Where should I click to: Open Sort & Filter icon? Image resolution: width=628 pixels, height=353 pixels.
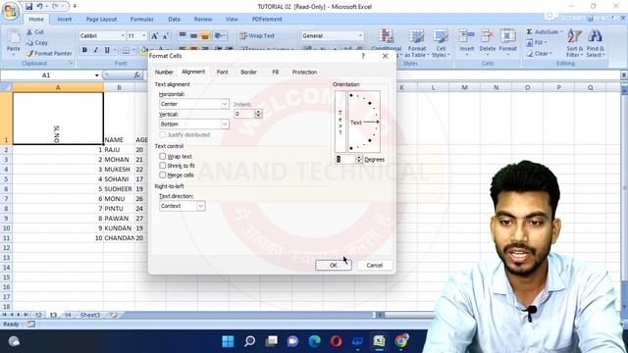574,36
